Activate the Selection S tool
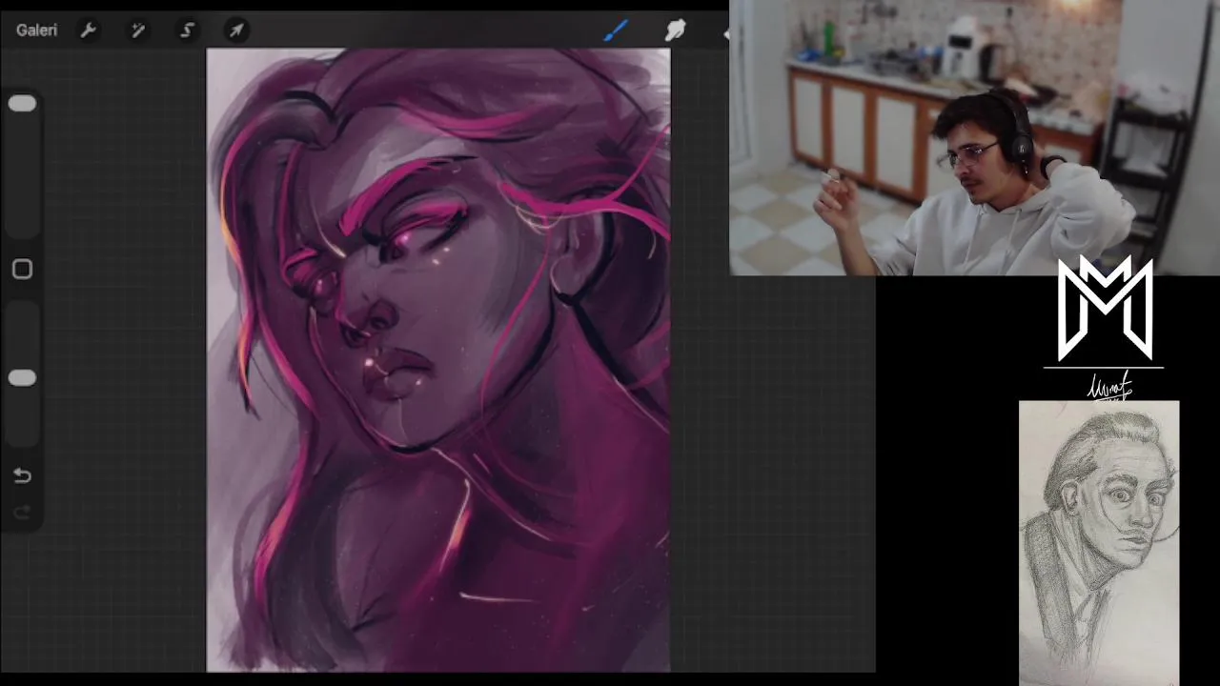 pyautogui.click(x=187, y=30)
